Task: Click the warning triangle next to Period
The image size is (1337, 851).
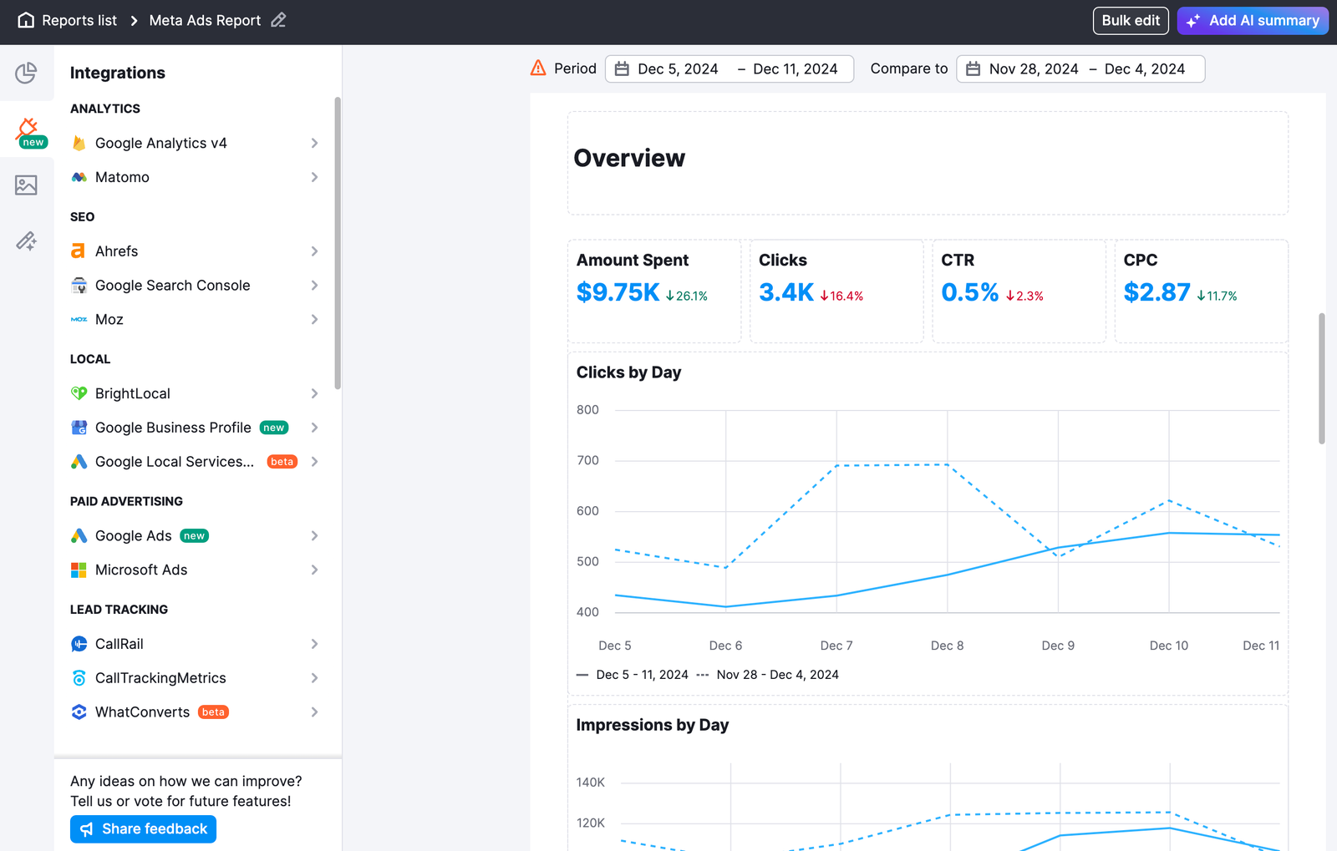Action: (538, 68)
